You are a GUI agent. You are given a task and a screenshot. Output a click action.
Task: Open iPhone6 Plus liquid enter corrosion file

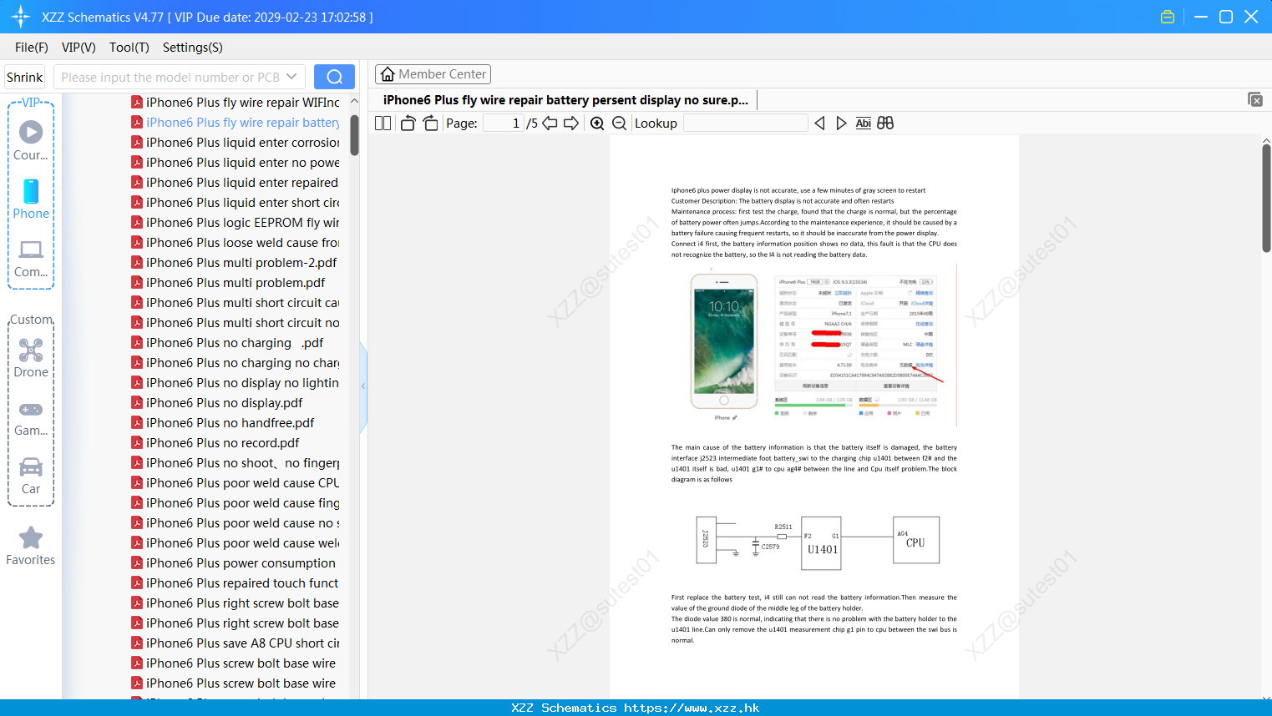pos(236,142)
